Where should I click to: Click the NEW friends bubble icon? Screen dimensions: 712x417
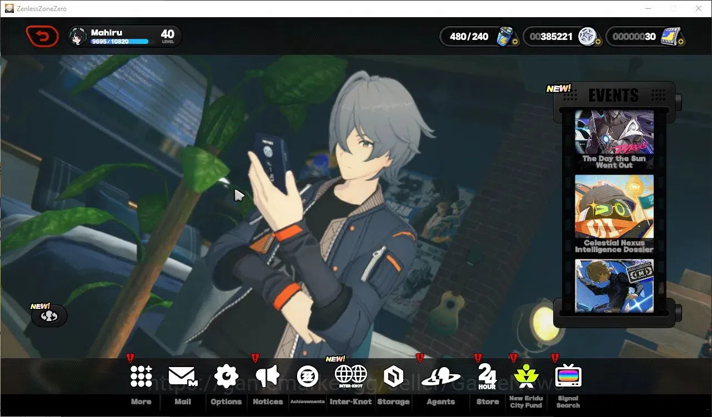pos(49,316)
